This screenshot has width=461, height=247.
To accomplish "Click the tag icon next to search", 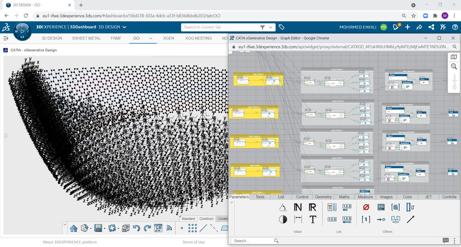I will click(x=281, y=27).
